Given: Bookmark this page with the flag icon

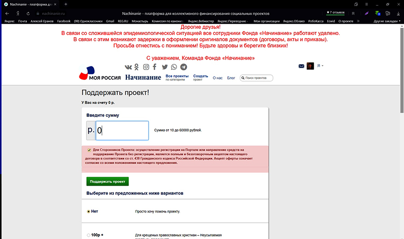Looking at the screenshot, I should (x=353, y=13).
